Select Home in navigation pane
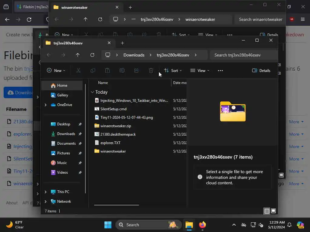This screenshot has width=310, height=232. click(62, 85)
